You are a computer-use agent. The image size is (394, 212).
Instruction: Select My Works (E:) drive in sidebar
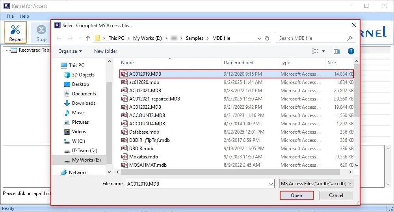point(82,160)
